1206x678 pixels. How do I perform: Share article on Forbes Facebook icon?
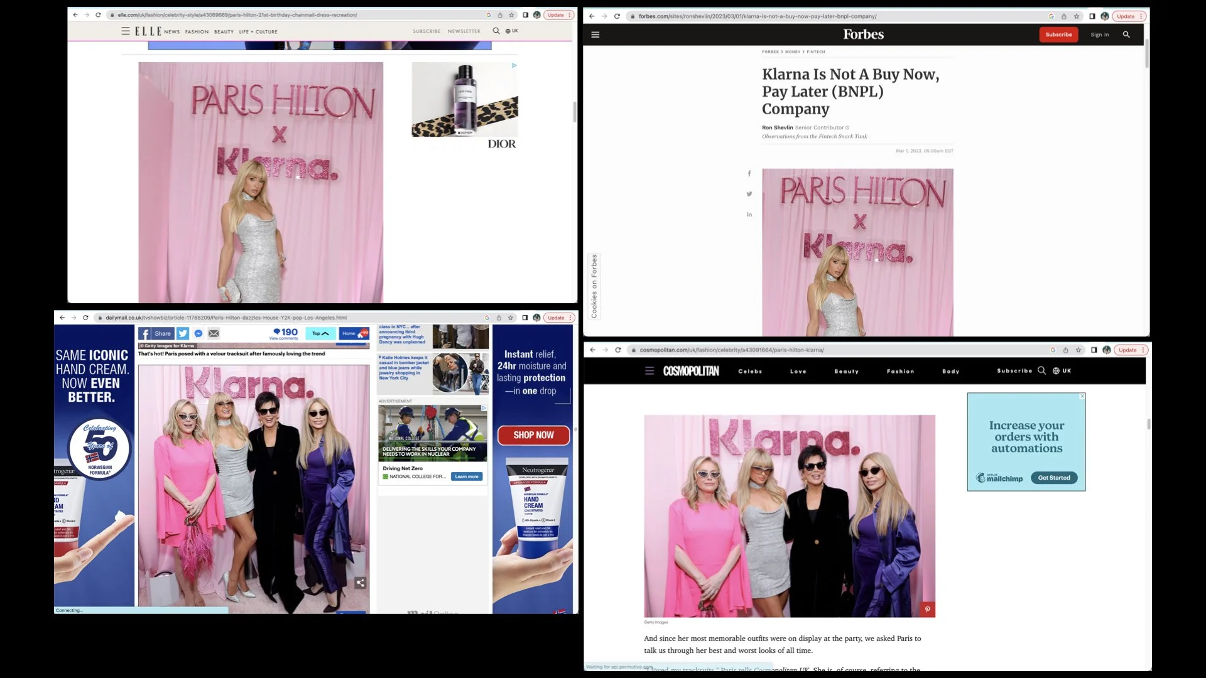(749, 174)
